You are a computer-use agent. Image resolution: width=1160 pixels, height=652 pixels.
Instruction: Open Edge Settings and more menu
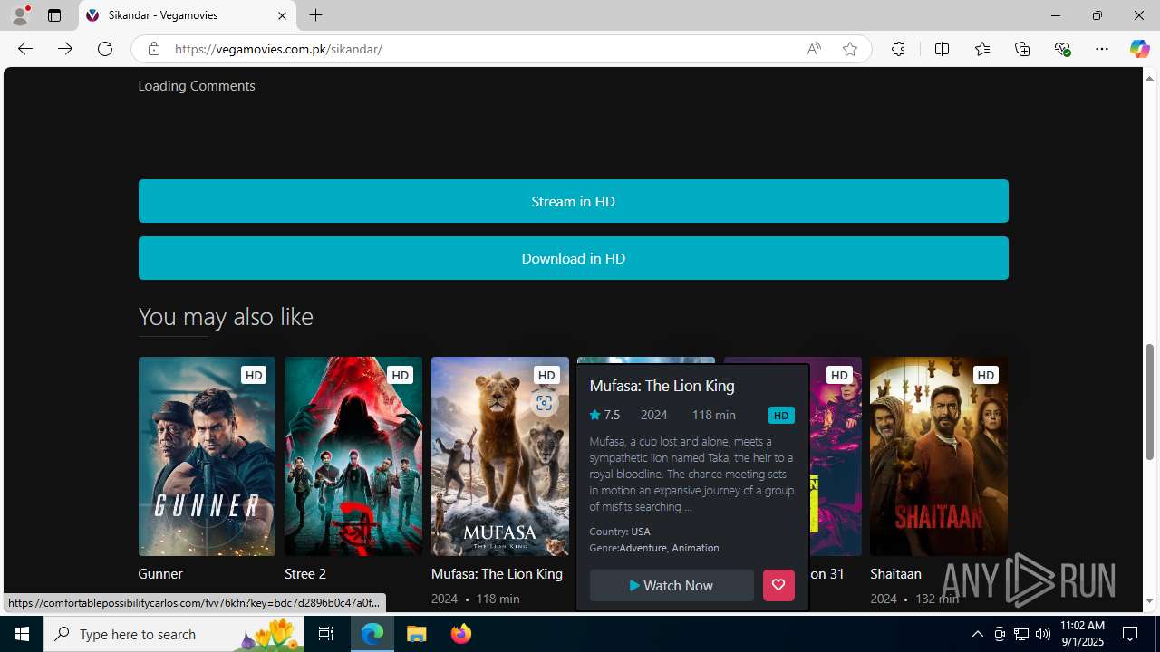(x=1102, y=49)
